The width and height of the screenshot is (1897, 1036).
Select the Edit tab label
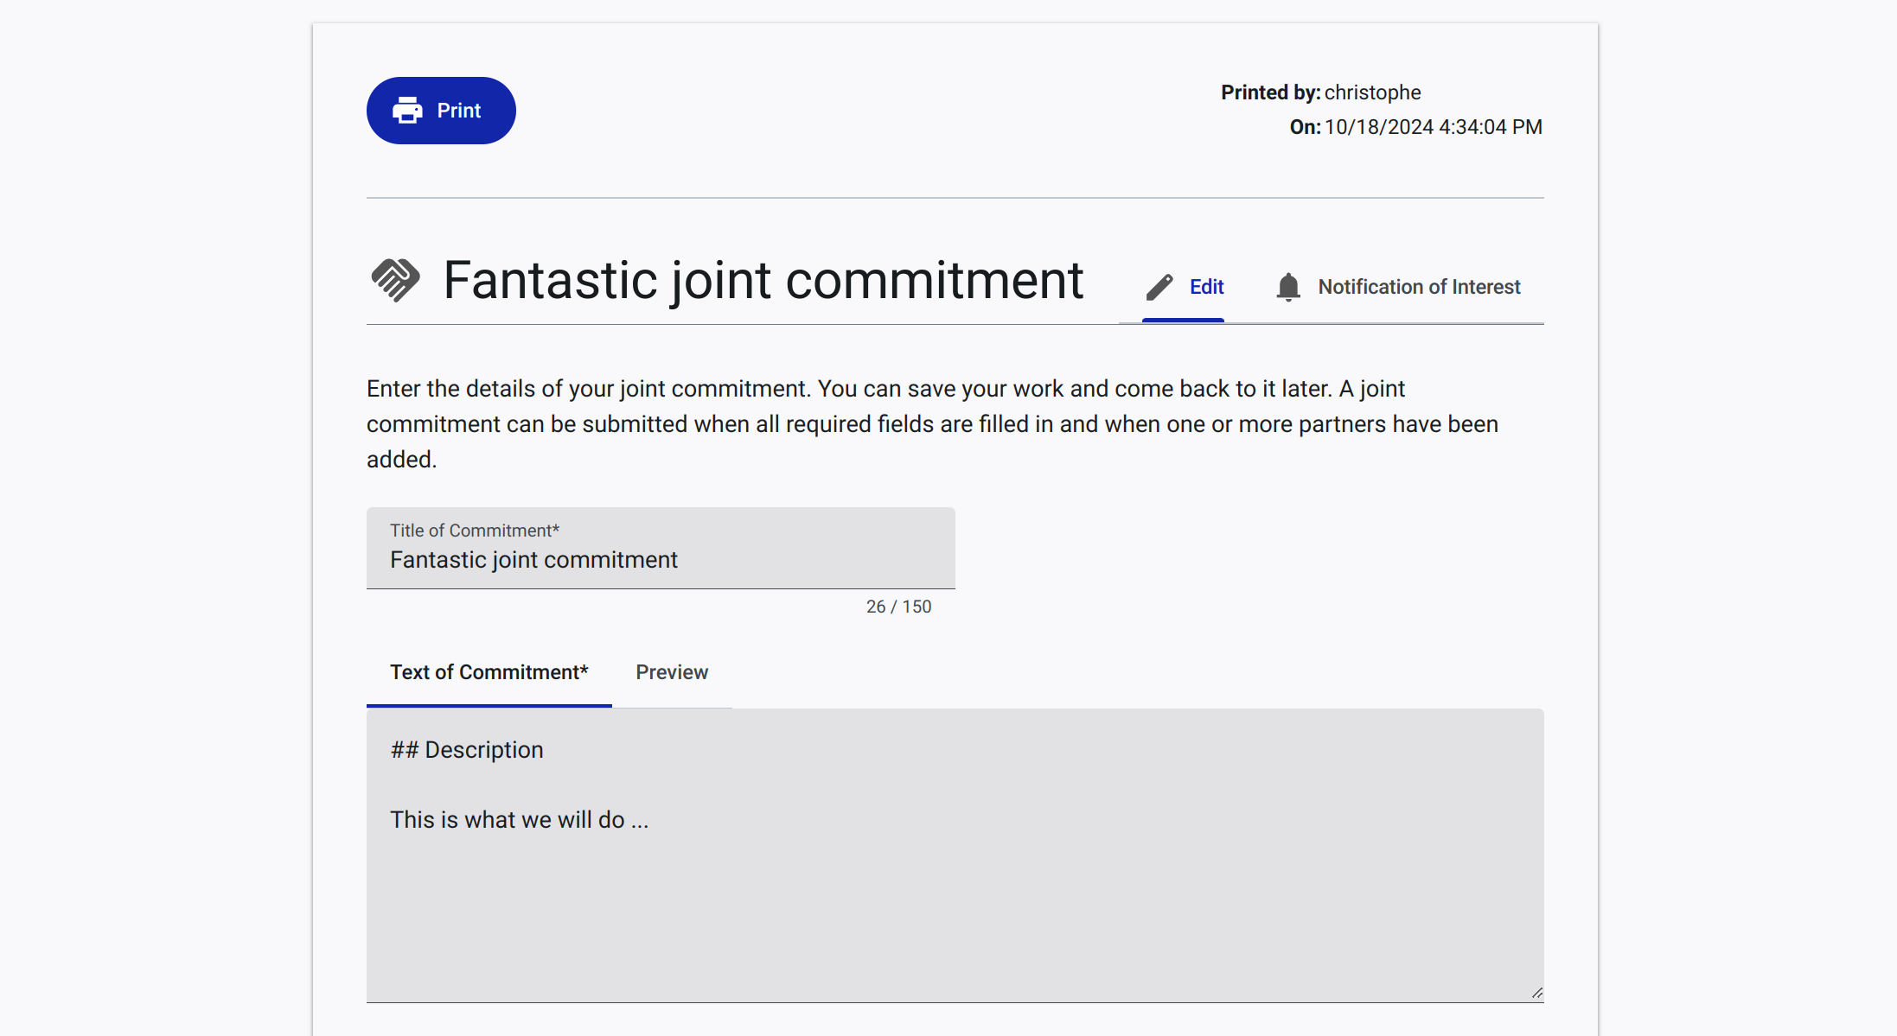coord(1206,287)
